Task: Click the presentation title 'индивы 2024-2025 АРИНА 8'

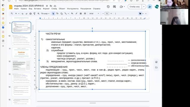Action: 29,6
